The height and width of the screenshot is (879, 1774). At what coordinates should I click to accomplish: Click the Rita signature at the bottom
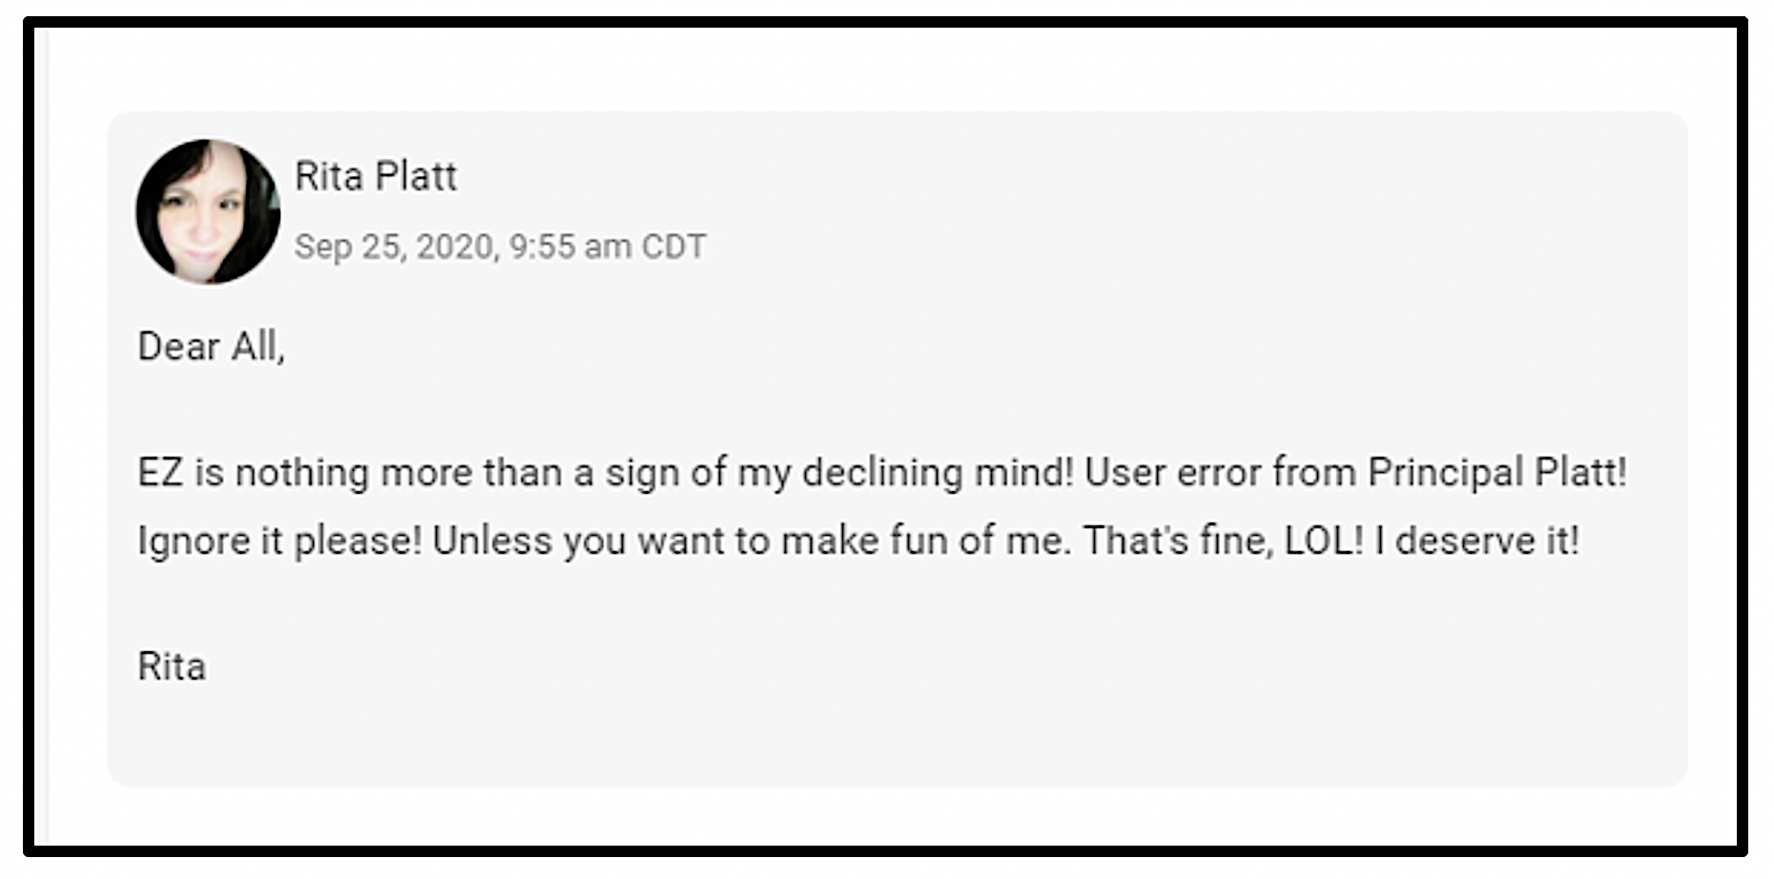172,666
